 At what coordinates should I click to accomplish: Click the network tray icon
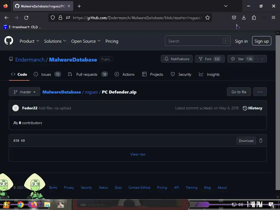(x=234, y=205)
